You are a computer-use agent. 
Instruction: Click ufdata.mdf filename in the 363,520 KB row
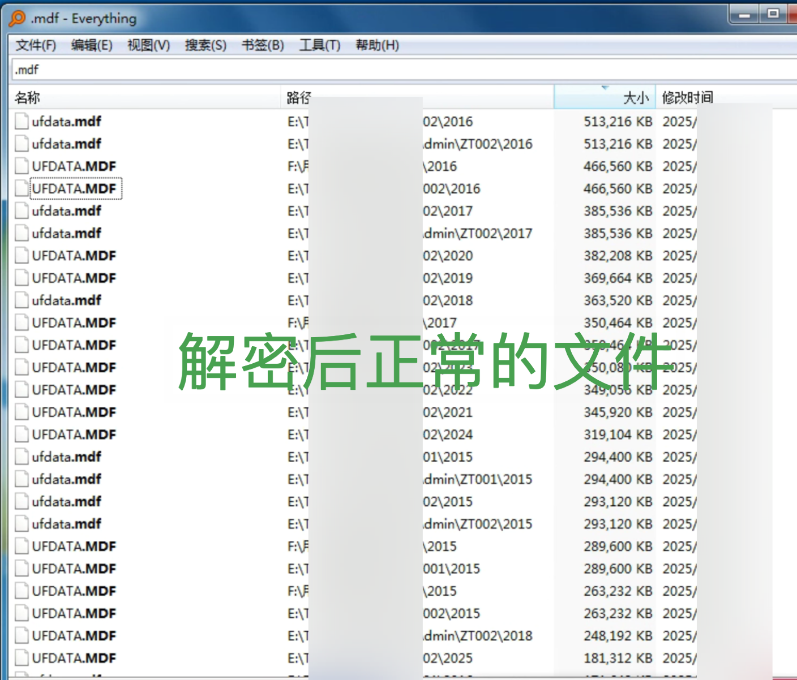click(67, 300)
